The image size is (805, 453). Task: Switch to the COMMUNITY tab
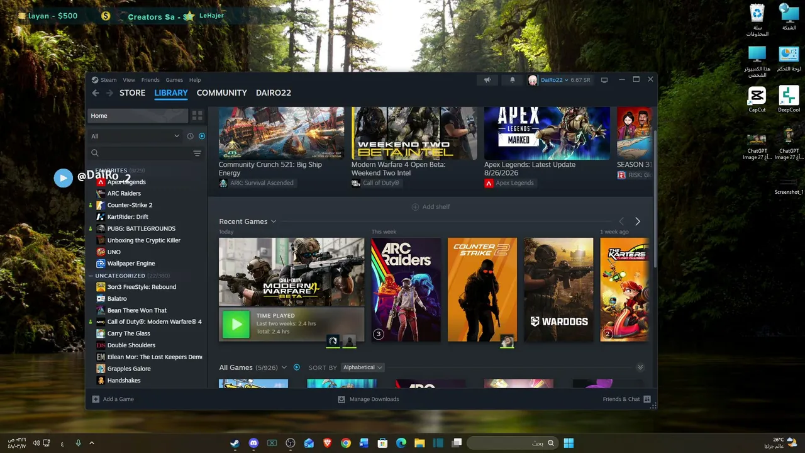[221, 92]
